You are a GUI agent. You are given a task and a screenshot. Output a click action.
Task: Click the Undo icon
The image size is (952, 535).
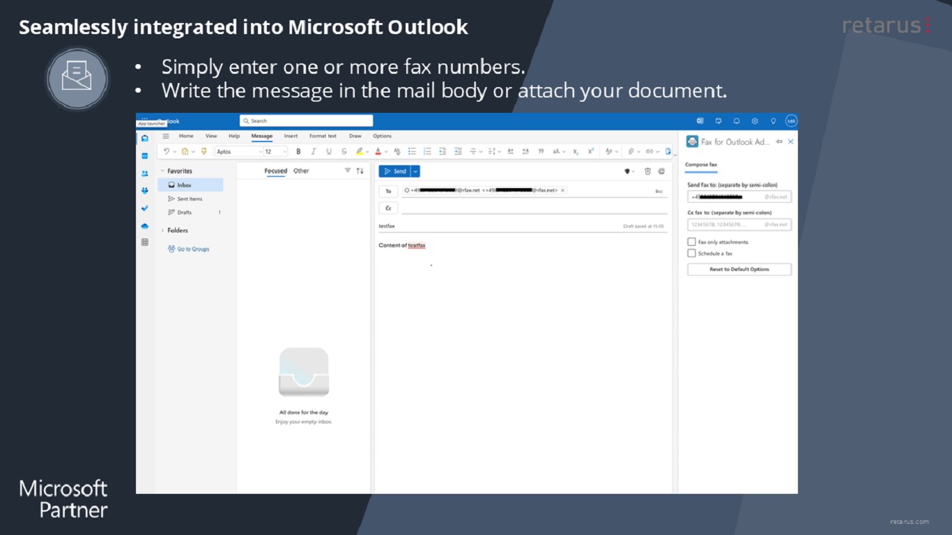click(167, 151)
